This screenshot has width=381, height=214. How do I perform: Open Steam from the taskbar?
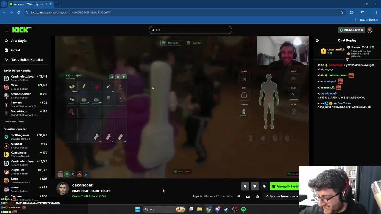(x=226, y=209)
